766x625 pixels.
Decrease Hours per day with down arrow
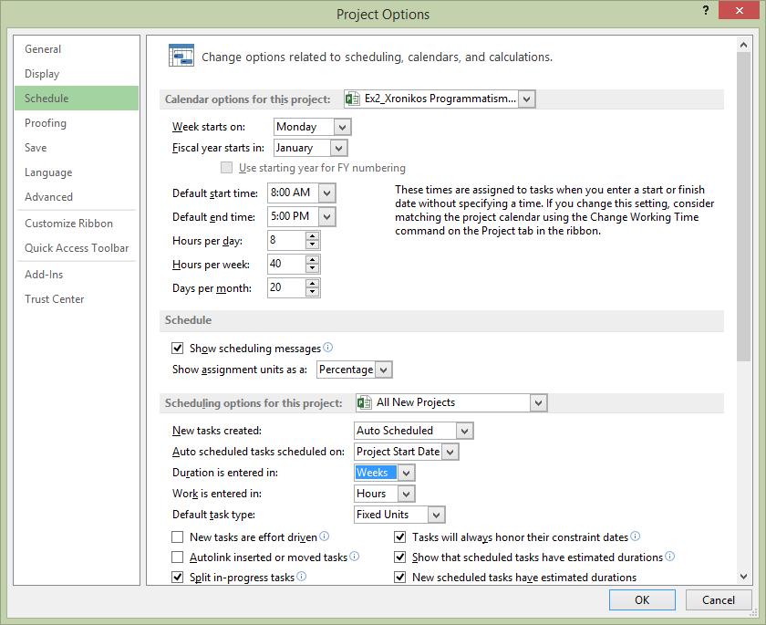coord(312,245)
